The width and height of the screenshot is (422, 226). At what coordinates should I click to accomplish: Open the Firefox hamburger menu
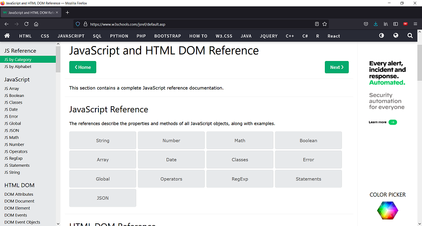click(x=415, y=24)
